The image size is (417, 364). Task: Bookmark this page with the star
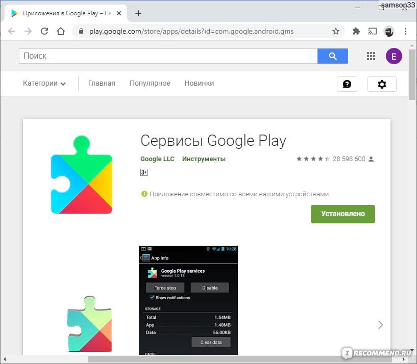click(x=336, y=31)
